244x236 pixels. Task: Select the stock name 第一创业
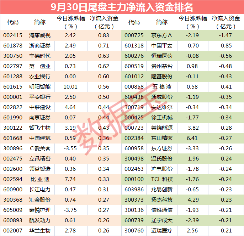(x=40, y=66)
